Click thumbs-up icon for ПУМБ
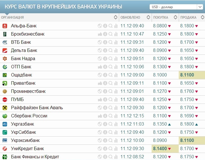205x160 pixels. (100, 100)
